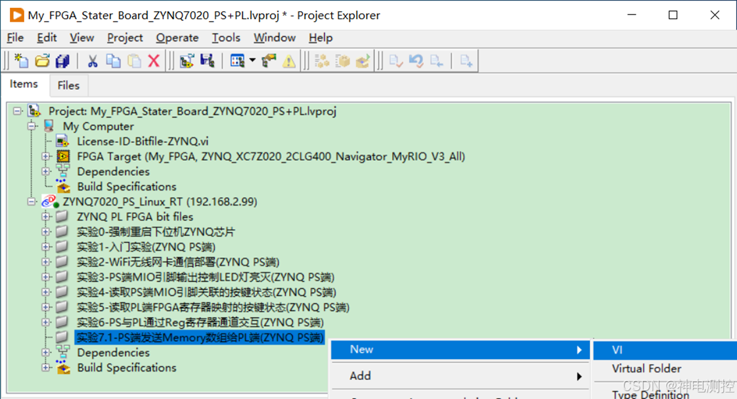Screen dimensions: 737x399
Task: Choose New in the context menu
Action: [460, 350]
